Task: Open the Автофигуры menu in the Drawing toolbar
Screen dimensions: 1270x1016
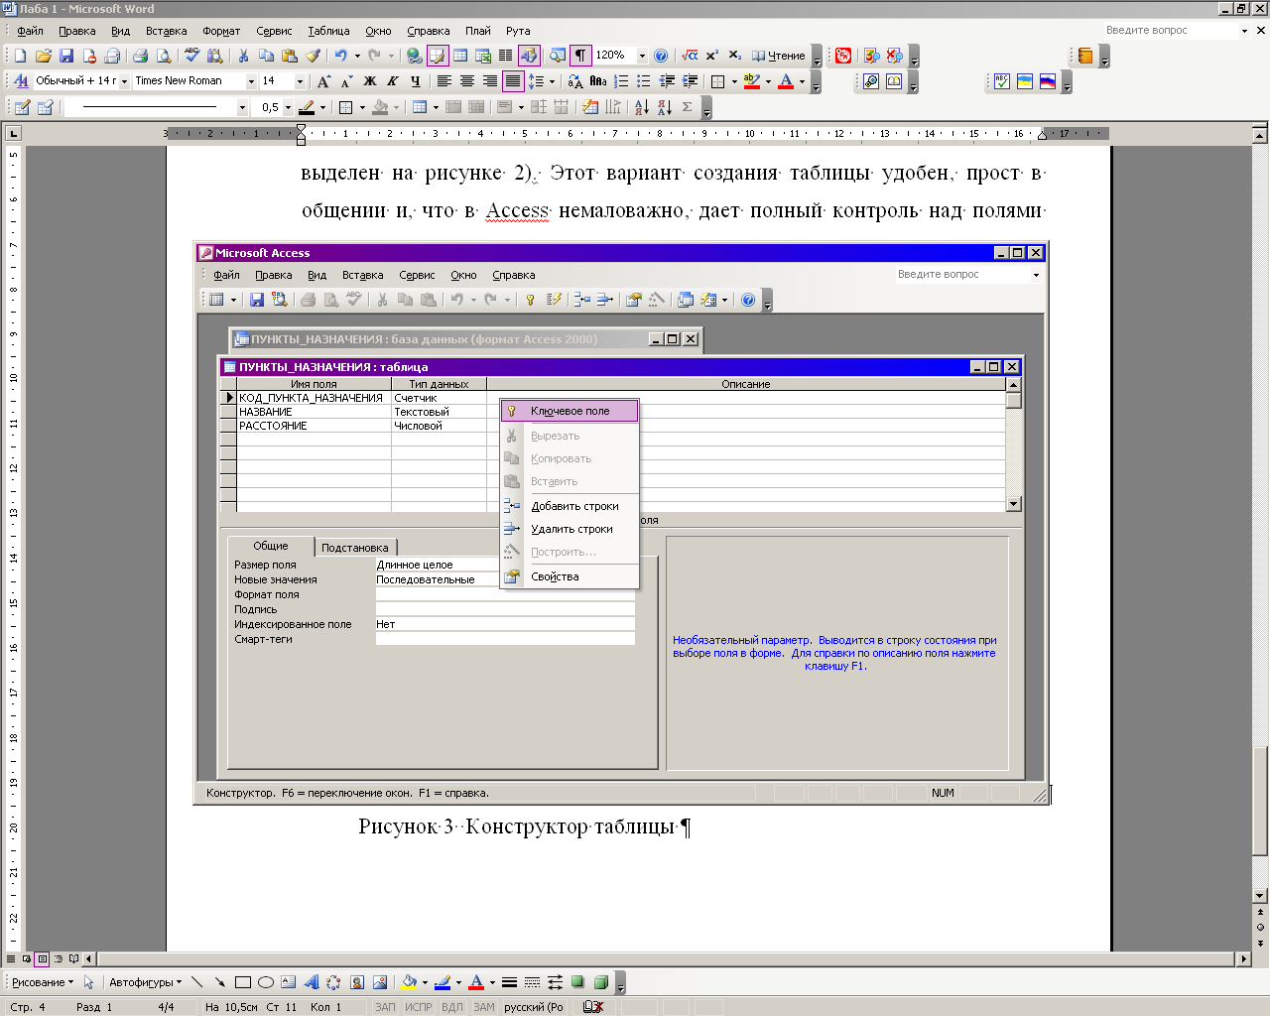Action: [x=145, y=982]
